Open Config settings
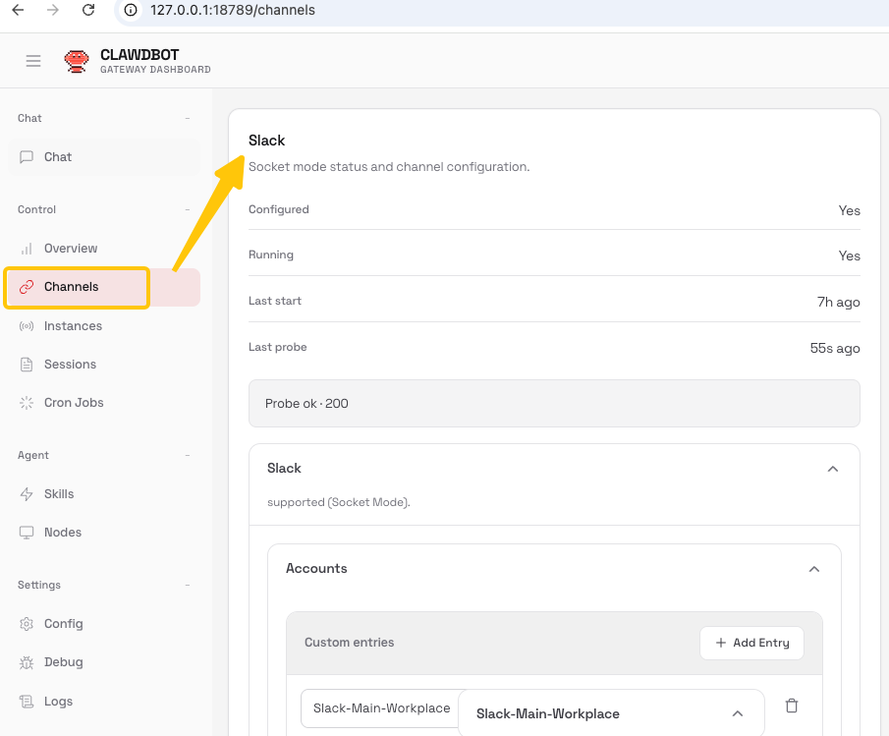 click(63, 624)
